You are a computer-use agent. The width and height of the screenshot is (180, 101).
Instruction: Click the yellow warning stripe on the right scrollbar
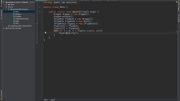coord(177,32)
